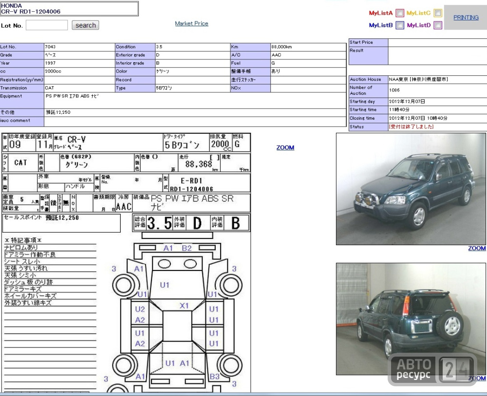Open the rear view photo of the CR-V

click(x=411, y=319)
